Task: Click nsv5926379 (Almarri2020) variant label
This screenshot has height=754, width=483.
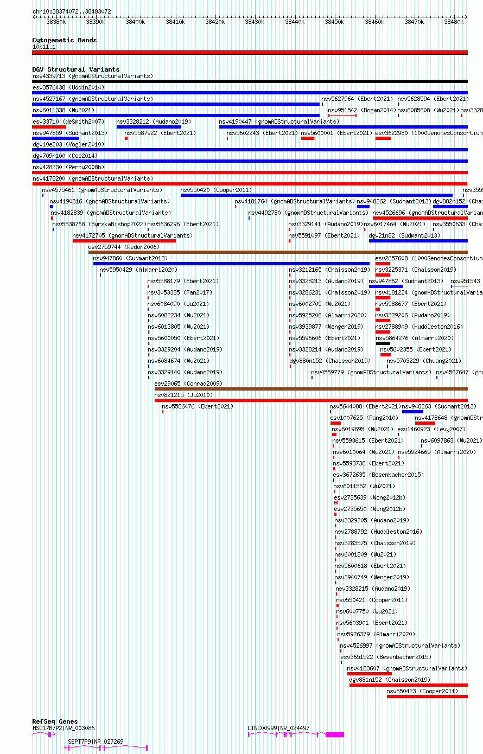Action: click(376, 634)
